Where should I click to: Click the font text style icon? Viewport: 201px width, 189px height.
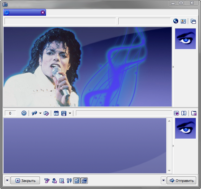[47, 181]
